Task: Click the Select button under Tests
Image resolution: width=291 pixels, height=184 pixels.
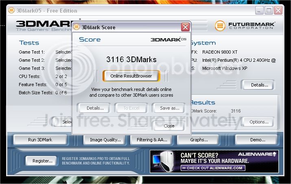Action: (x=62, y=122)
